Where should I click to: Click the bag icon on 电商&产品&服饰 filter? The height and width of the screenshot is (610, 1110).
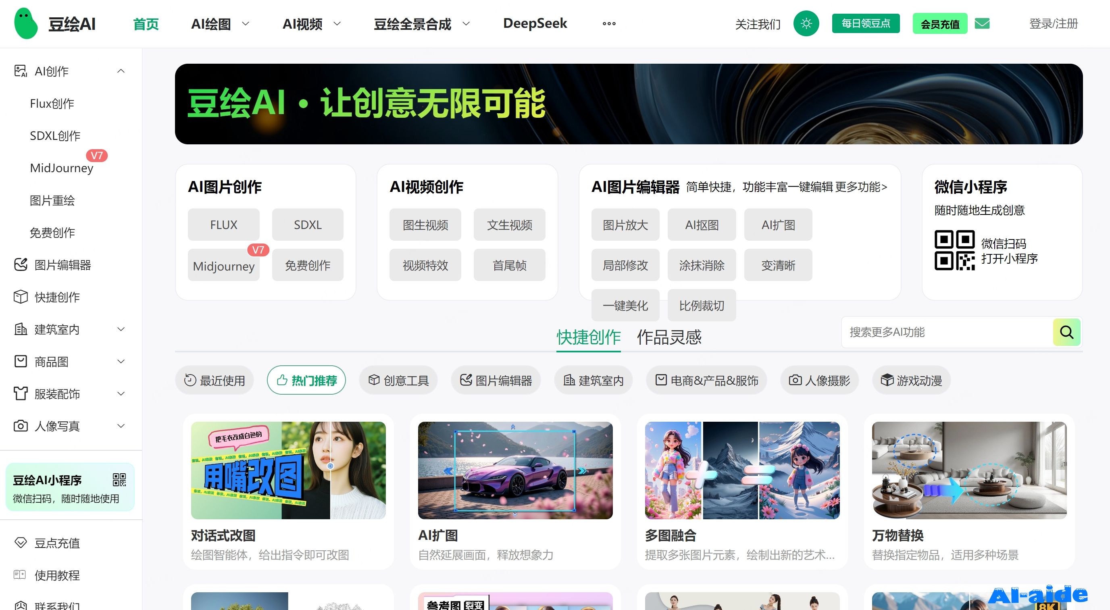tap(661, 380)
